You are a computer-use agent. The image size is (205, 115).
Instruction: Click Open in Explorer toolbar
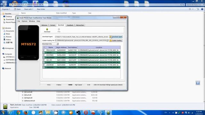[x=17, y=9]
